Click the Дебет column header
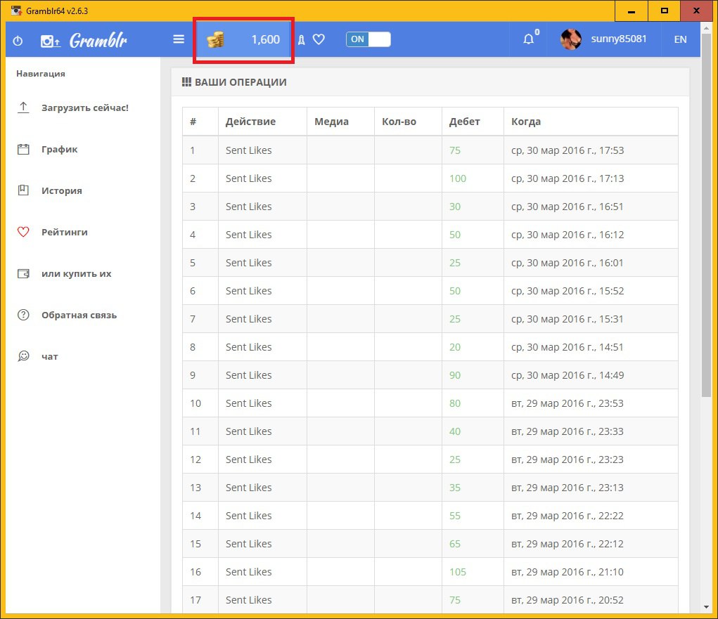Viewport: 718px width, 619px height. [464, 122]
